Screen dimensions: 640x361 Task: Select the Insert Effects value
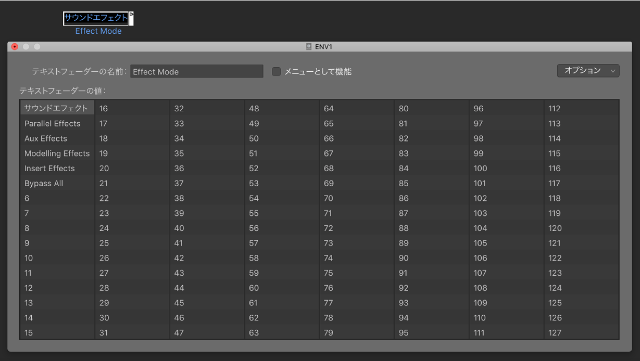point(49,168)
